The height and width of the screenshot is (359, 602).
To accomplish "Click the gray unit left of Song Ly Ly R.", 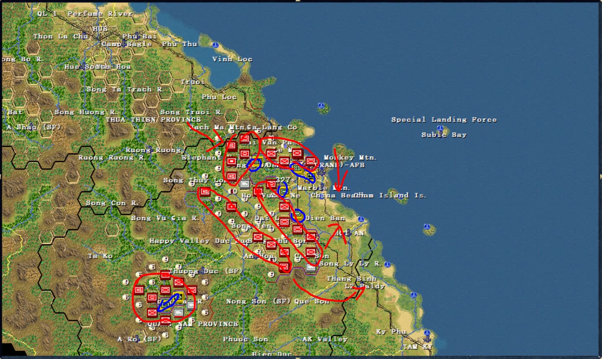I will pos(311,267).
